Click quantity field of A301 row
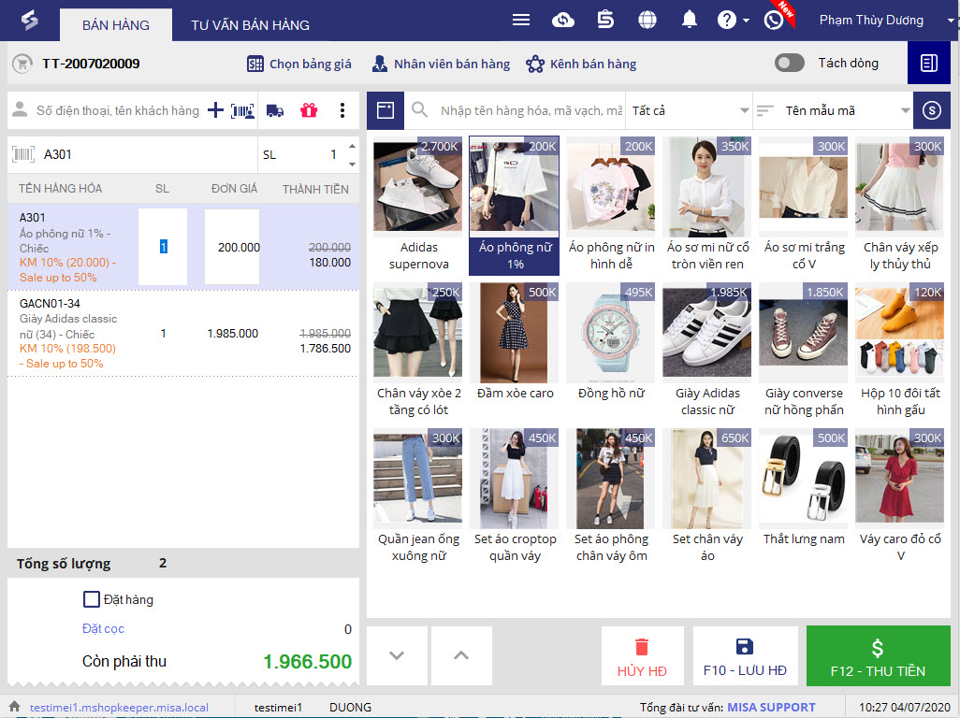Image resolution: width=960 pixels, height=718 pixels. tap(163, 247)
